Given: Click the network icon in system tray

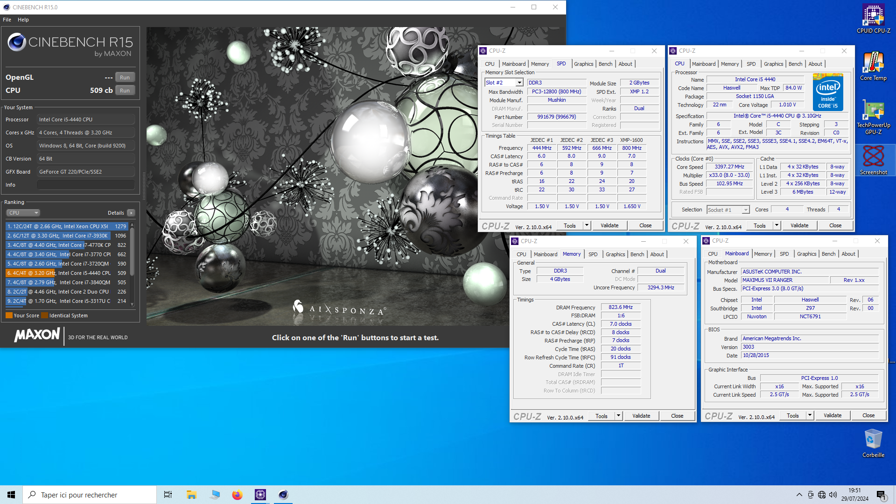Looking at the screenshot, I should 822,495.
